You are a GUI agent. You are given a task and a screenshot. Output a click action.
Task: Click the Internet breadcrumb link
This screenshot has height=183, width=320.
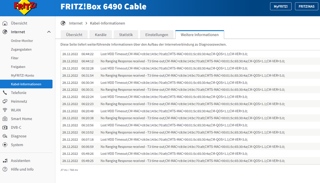coord(76,23)
